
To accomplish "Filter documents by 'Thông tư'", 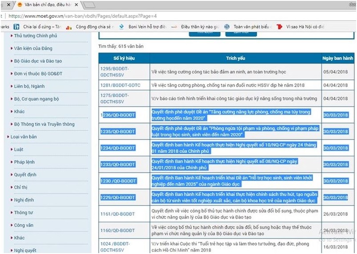I will click(23, 213).
